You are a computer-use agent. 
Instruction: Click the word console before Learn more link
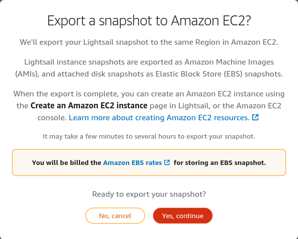click(52, 118)
